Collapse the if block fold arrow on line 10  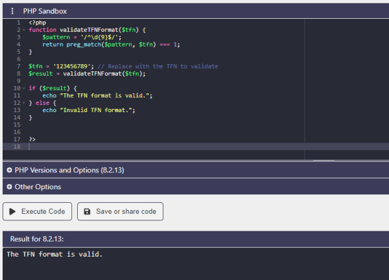pos(24,88)
